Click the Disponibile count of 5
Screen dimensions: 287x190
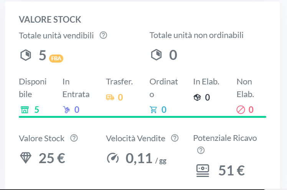point(37,110)
